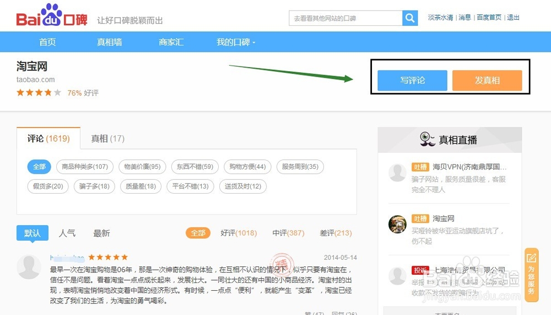Screen dimensions: 551x315
Task: Select the 全部 tag filter pill
Action: 39,167
